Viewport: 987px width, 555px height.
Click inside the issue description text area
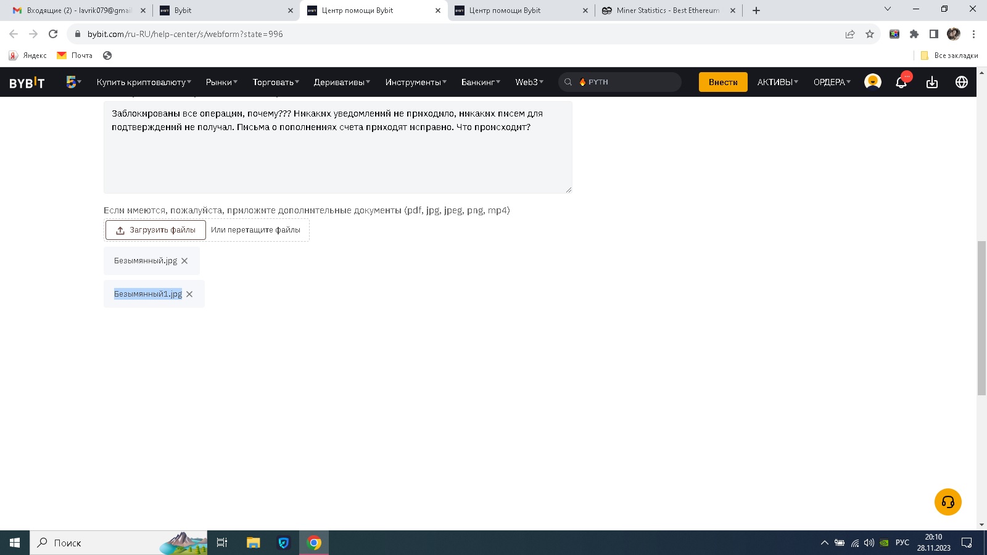[337, 147]
